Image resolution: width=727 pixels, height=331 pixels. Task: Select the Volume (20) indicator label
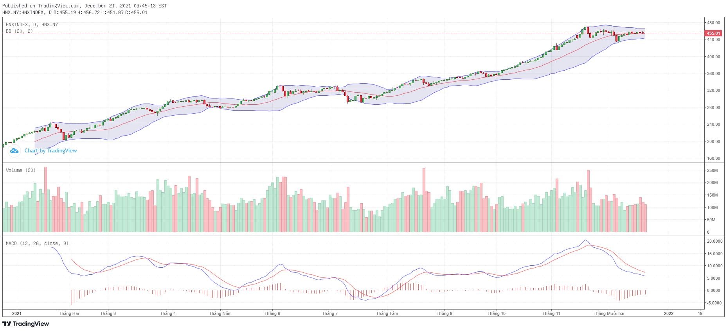(21, 170)
